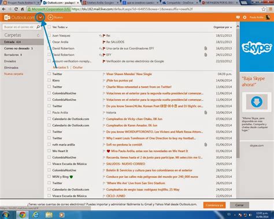Open the 'Where We Are' Live message
This screenshot has width=274, height=219.
coord(136,183)
